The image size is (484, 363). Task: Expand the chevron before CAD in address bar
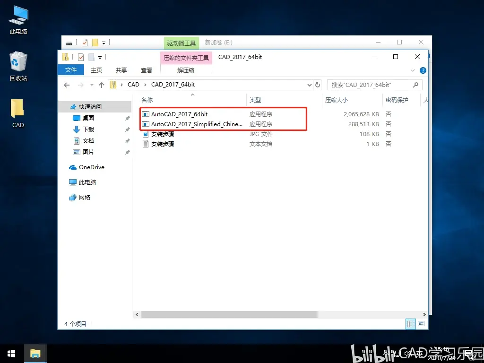pos(121,85)
